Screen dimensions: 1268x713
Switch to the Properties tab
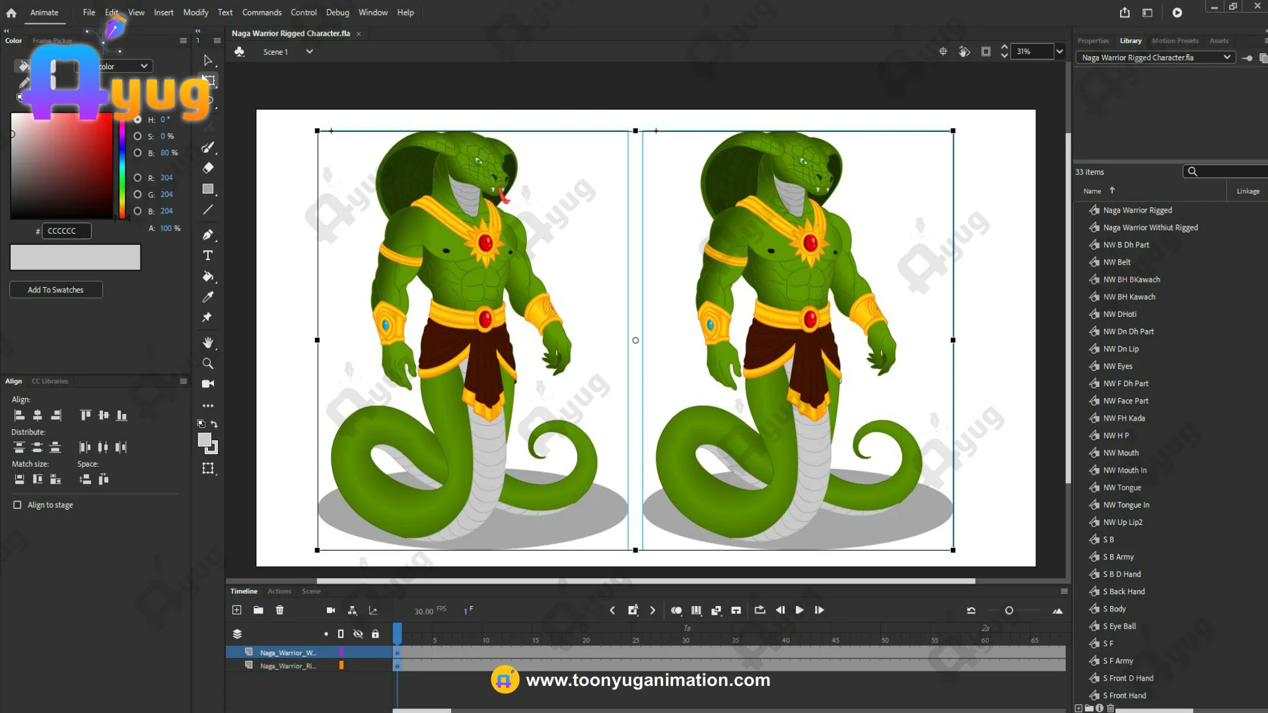[x=1093, y=41]
